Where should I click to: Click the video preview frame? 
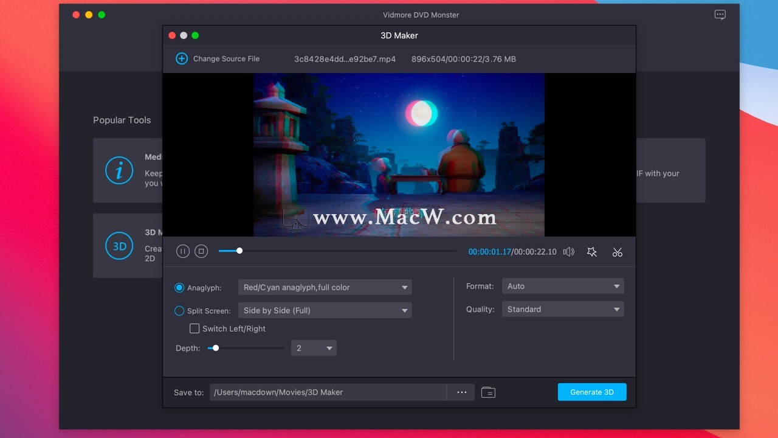[399, 155]
